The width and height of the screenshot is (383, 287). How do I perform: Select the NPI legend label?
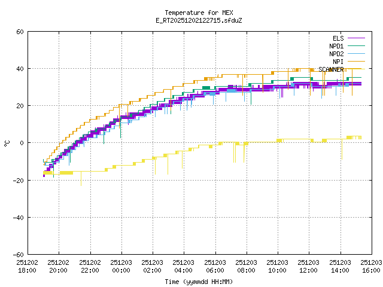click(338, 61)
